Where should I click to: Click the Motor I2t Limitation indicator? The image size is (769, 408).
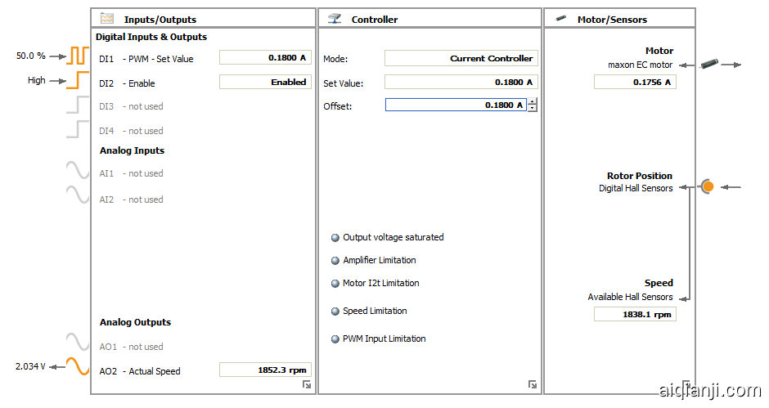coord(335,284)
